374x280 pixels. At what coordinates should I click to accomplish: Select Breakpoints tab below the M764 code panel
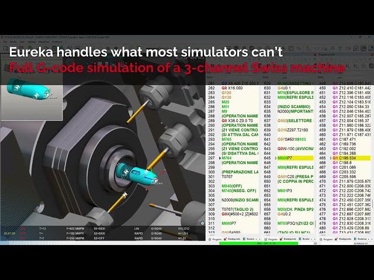[233, 239]
